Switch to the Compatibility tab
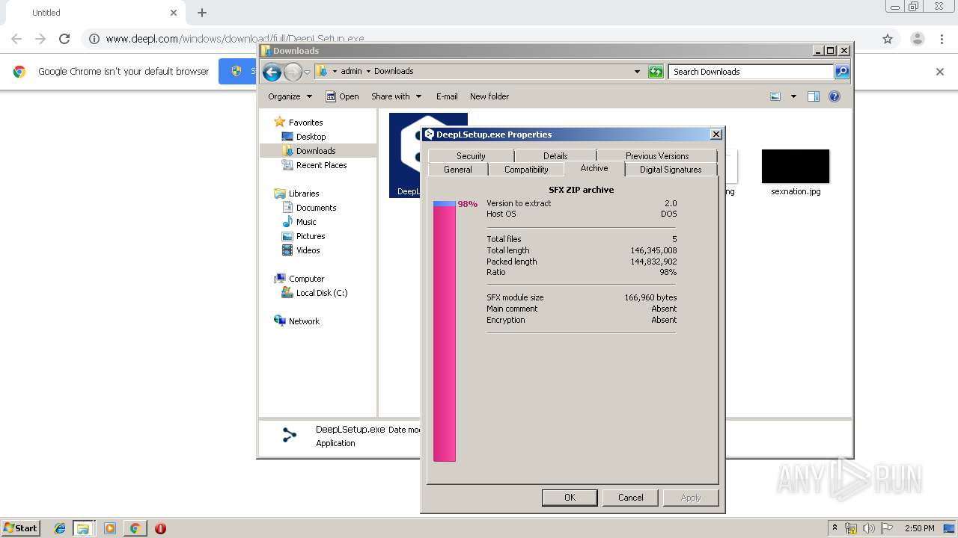 tap(526, 170)
